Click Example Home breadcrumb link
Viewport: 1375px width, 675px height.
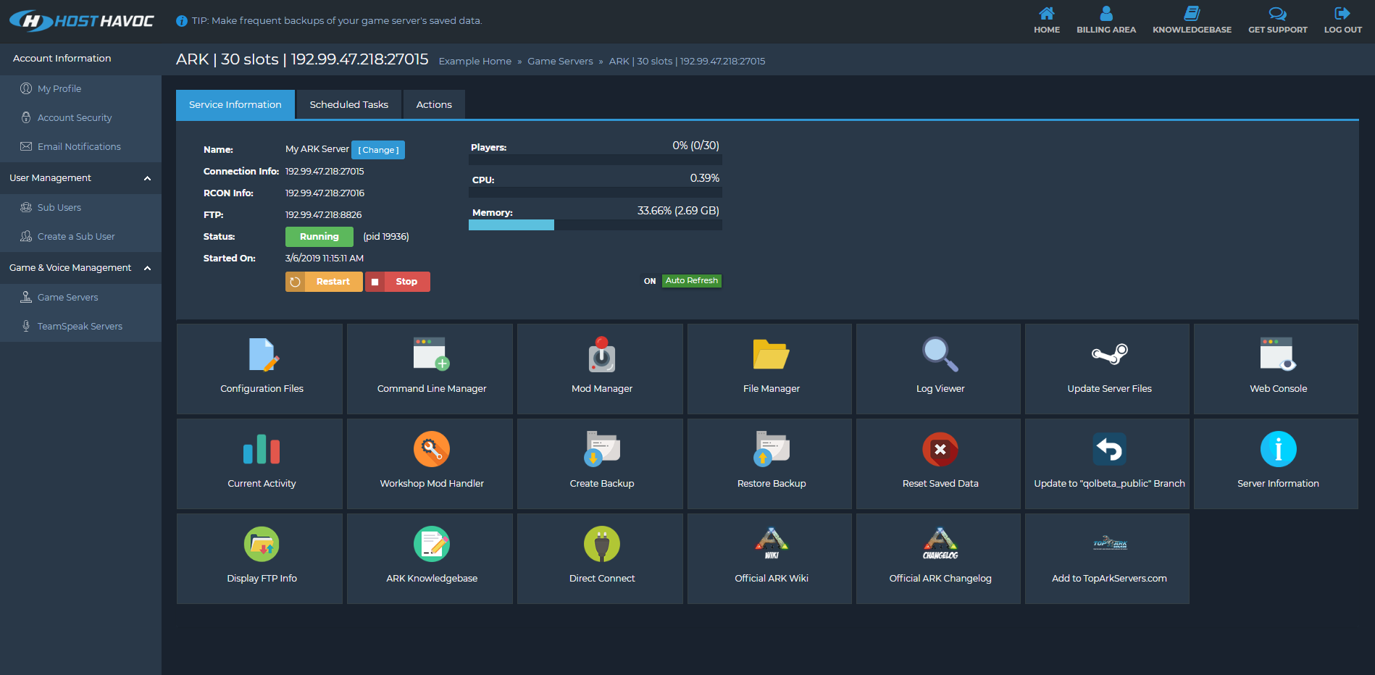[x=475, y=62]
